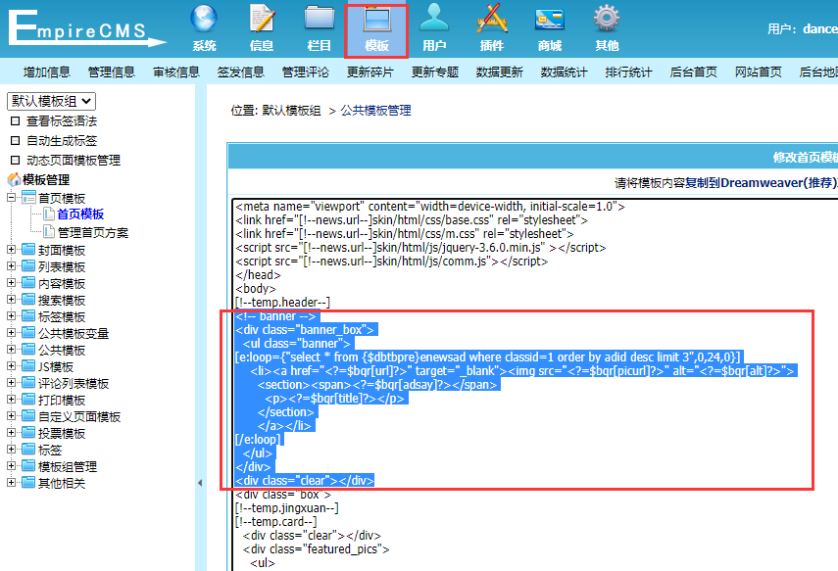Select the 标签 tree label
The width and height of the screenshot is (838, 571).
pos(50,450)
